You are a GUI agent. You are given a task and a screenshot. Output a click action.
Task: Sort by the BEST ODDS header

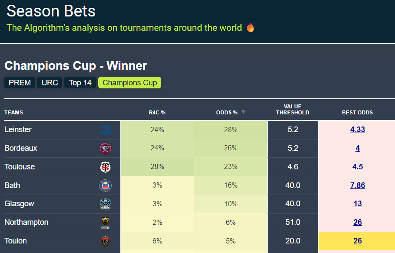[357, 113]
